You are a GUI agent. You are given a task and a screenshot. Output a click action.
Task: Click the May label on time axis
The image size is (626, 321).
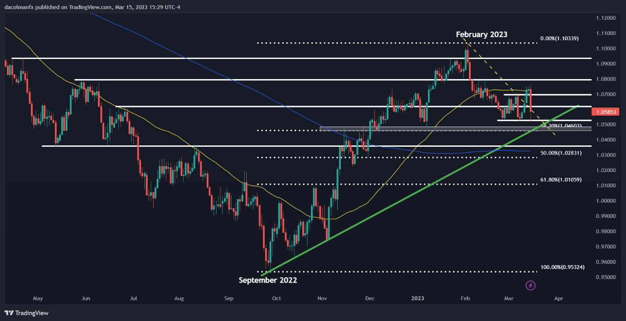click(38, 299)
